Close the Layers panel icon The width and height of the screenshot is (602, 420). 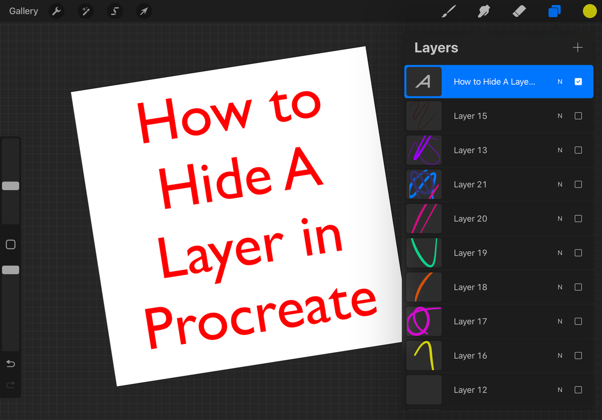tap(554, 11)
